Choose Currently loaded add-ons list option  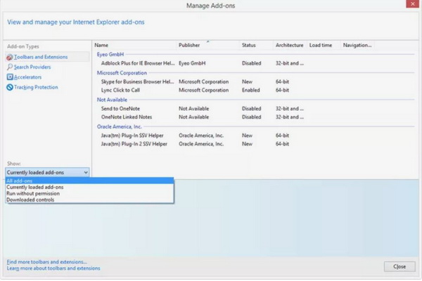(89, 187)
